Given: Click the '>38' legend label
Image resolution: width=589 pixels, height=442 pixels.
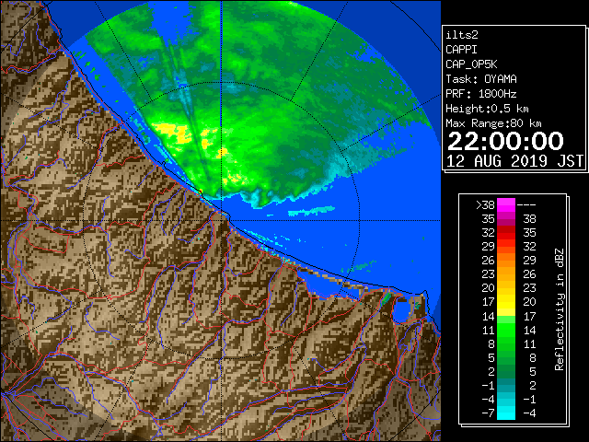Looking at the screenshot, I should 485,205.
